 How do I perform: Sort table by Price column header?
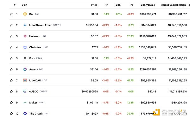point(94,5)
